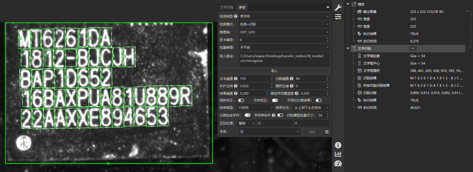This screenshot has width=473, height=172.
Task: Click the 导入 button
Action: [x=274, y=71]
